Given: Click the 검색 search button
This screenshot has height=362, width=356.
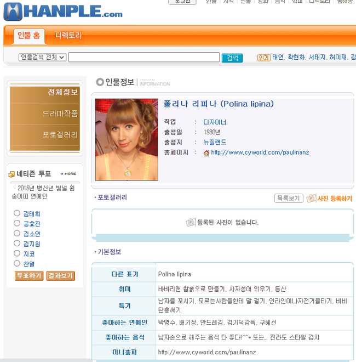Looking at the screenshot, I should click(x=232, y=58).
